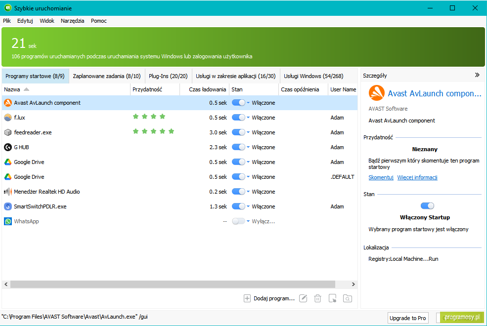The width and height of the screenshot is (487, 326).
Task: Click the feedreader.exe cube icon
Action: [8, 132]
